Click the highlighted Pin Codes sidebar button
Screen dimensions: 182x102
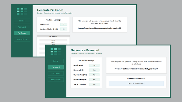(x=22, y=33)
